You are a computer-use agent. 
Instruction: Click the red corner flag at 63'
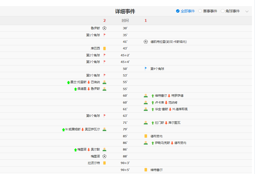pos(105,116)
